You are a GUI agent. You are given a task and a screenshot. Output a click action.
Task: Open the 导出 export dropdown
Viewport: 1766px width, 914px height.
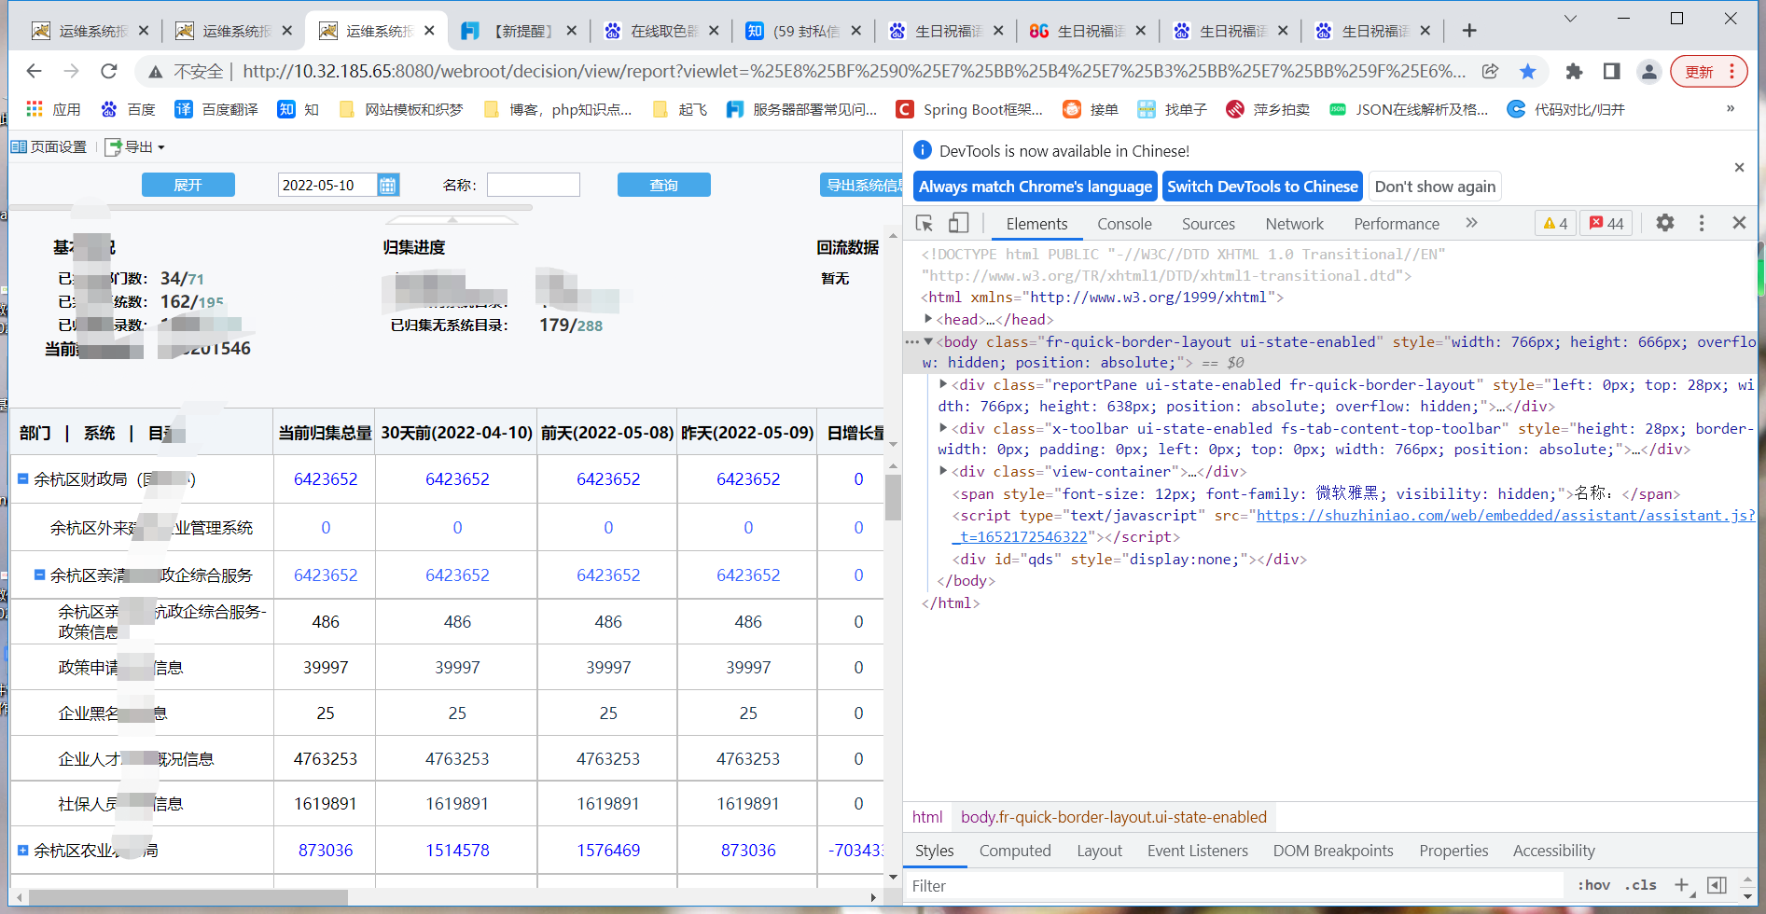(134, 146)
